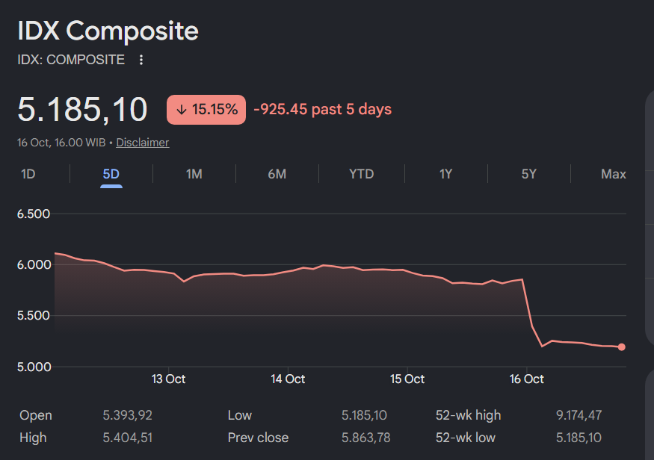Click the 6.000 y-axis label

pos(34,265)
